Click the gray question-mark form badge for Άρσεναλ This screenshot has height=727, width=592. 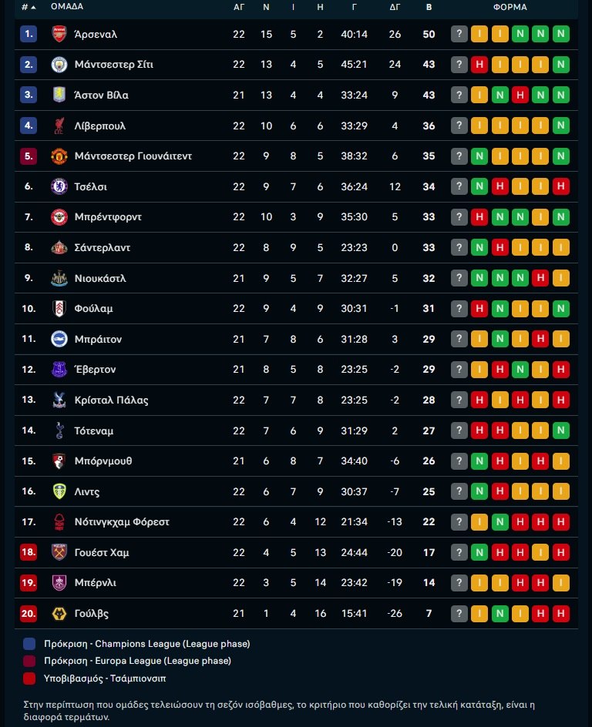tap(459, 34)
